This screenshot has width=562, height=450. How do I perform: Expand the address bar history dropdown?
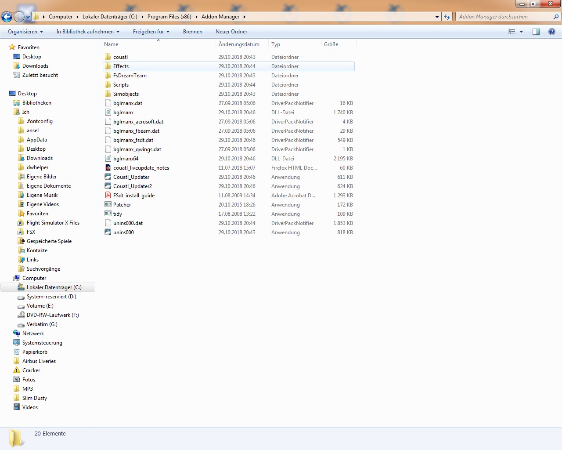coord(437,17)
